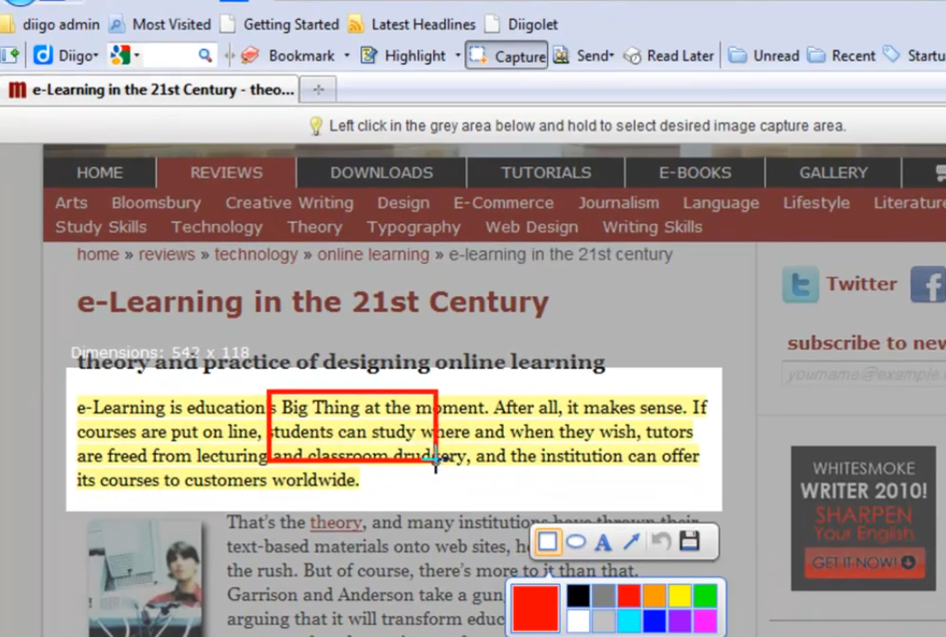Open the Bloomsbury category

click(156, 203)
